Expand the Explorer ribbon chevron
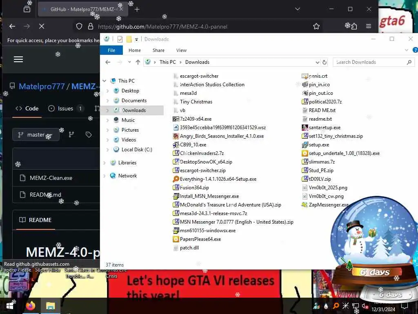 (x=407, y=50)
